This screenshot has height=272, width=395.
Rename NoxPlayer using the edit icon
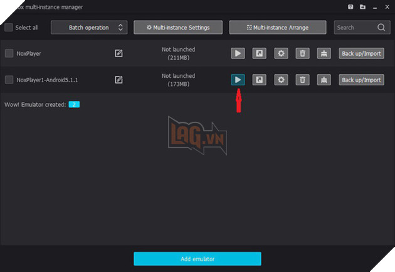pos(118,53)
